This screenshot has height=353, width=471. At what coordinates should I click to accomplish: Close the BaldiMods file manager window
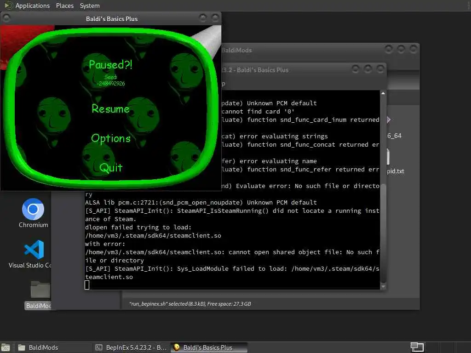(414, 49)
